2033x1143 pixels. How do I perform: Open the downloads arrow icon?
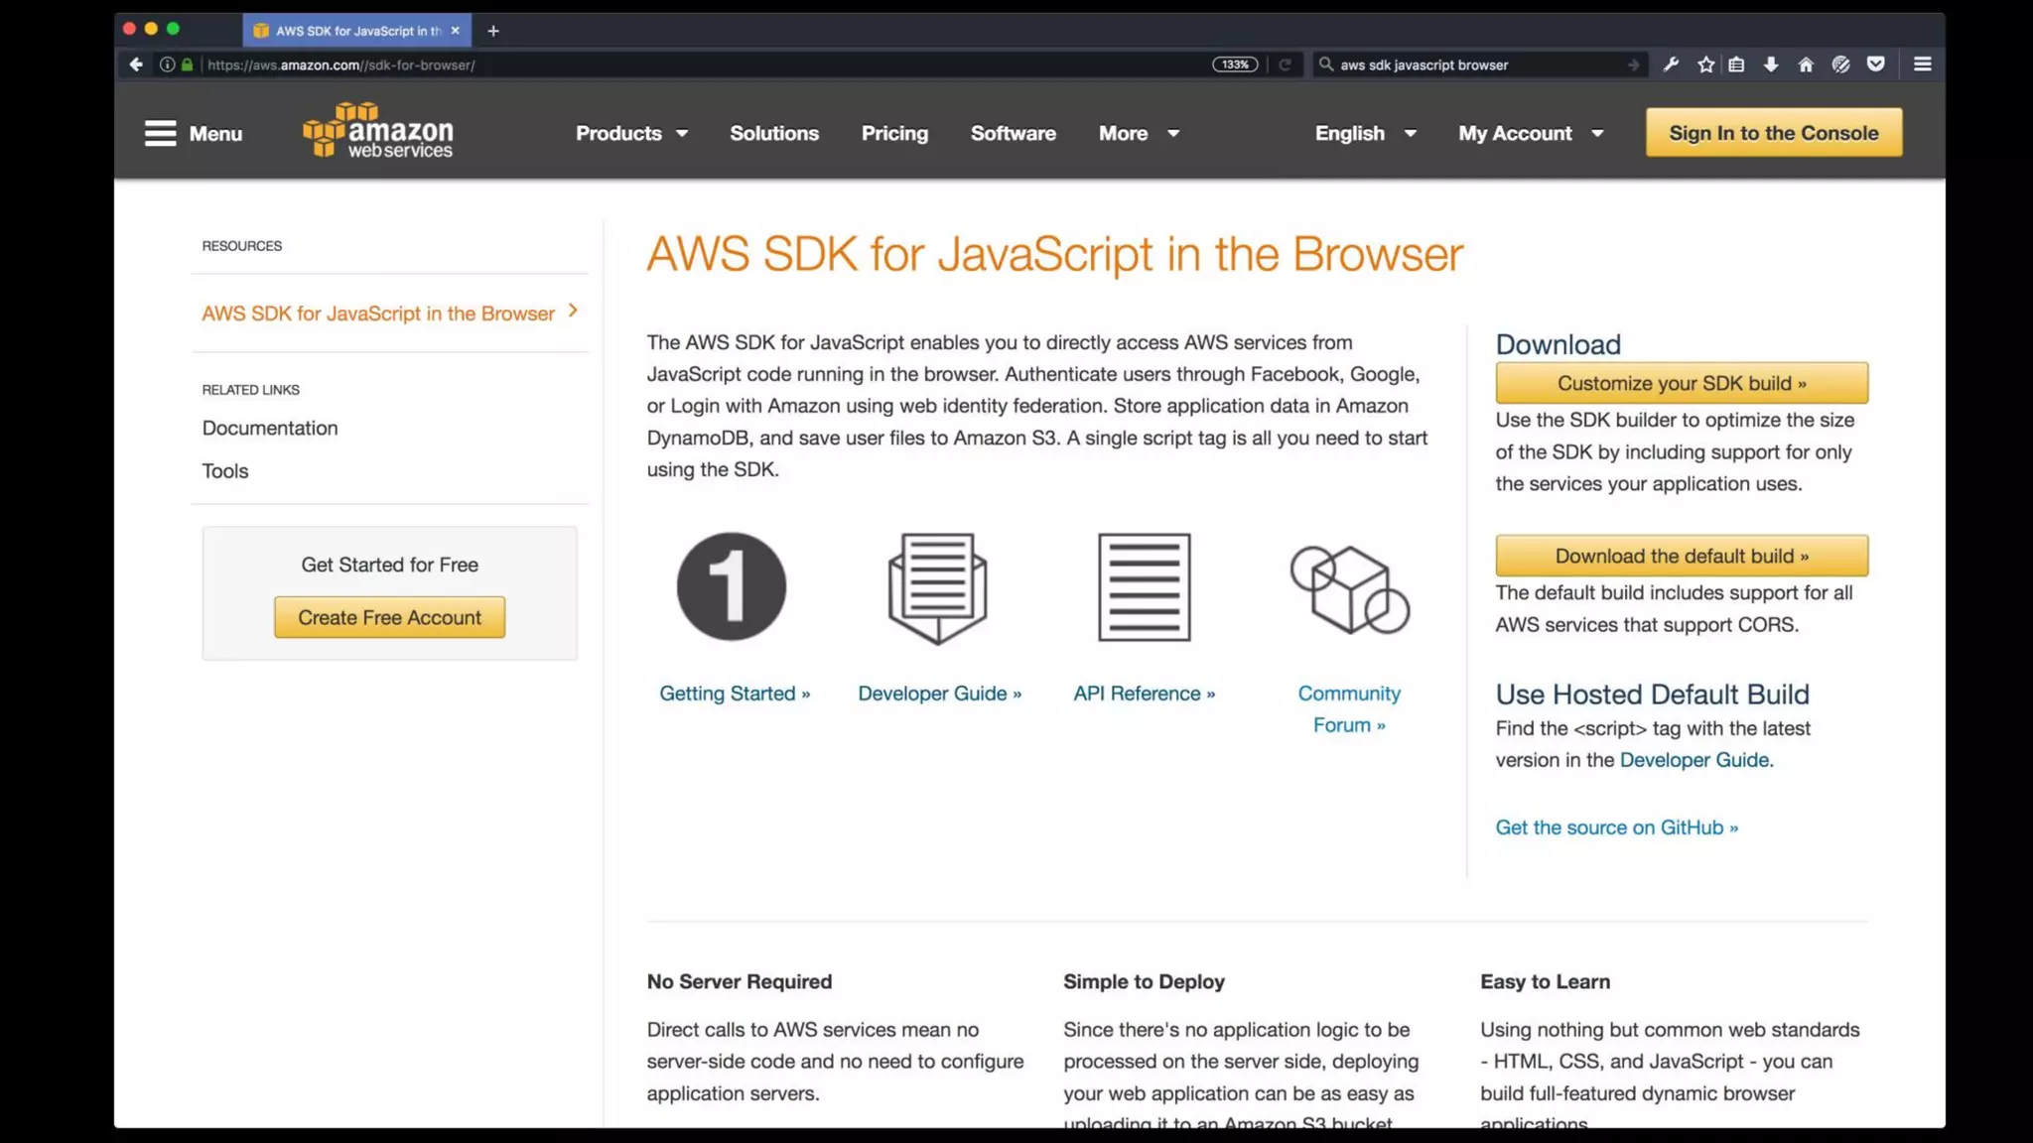point(1771,64)
